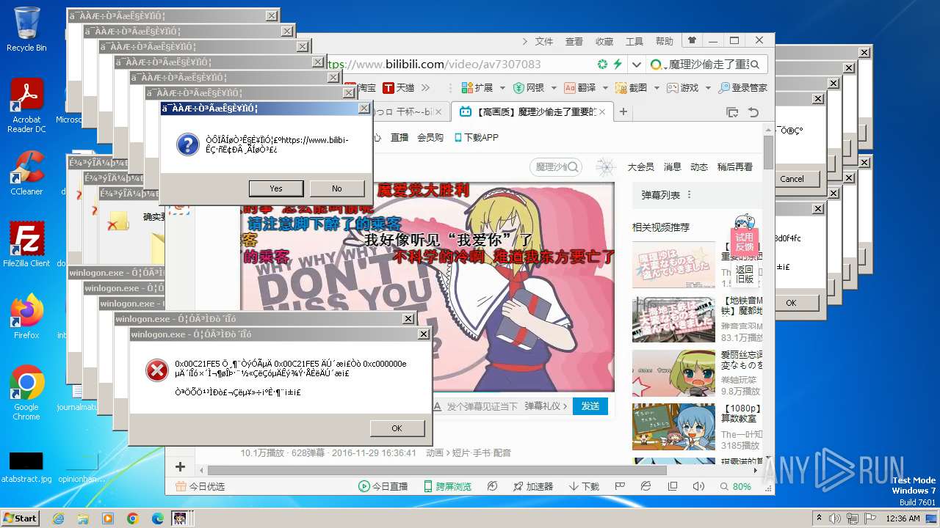The width and height of the screenshot is (940, 528).
Task: Click the 网银 shield icon
Action: coord(518,88)
